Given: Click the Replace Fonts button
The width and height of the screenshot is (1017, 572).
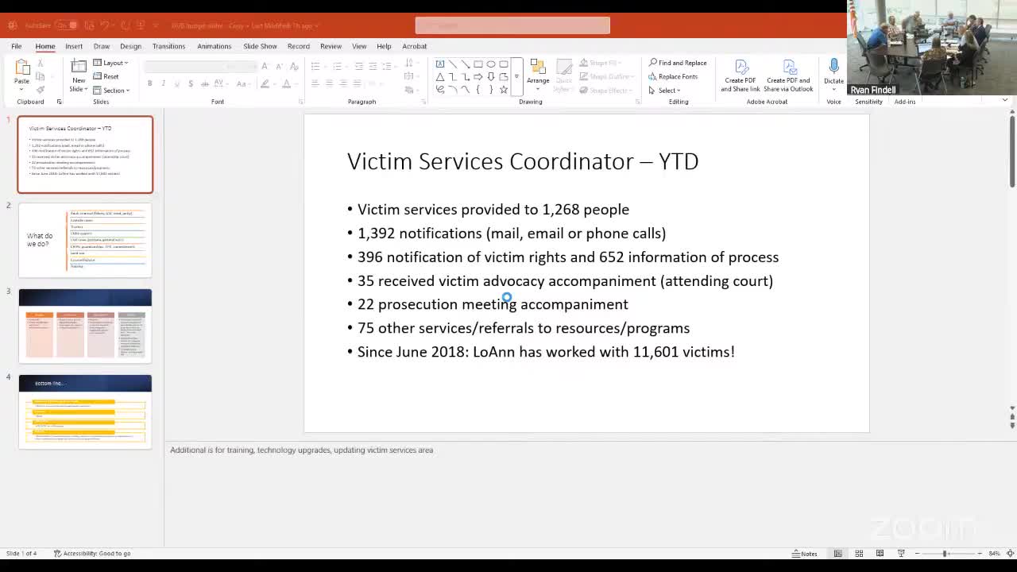Looking at the screenshot, I should [x=673, y=76].
